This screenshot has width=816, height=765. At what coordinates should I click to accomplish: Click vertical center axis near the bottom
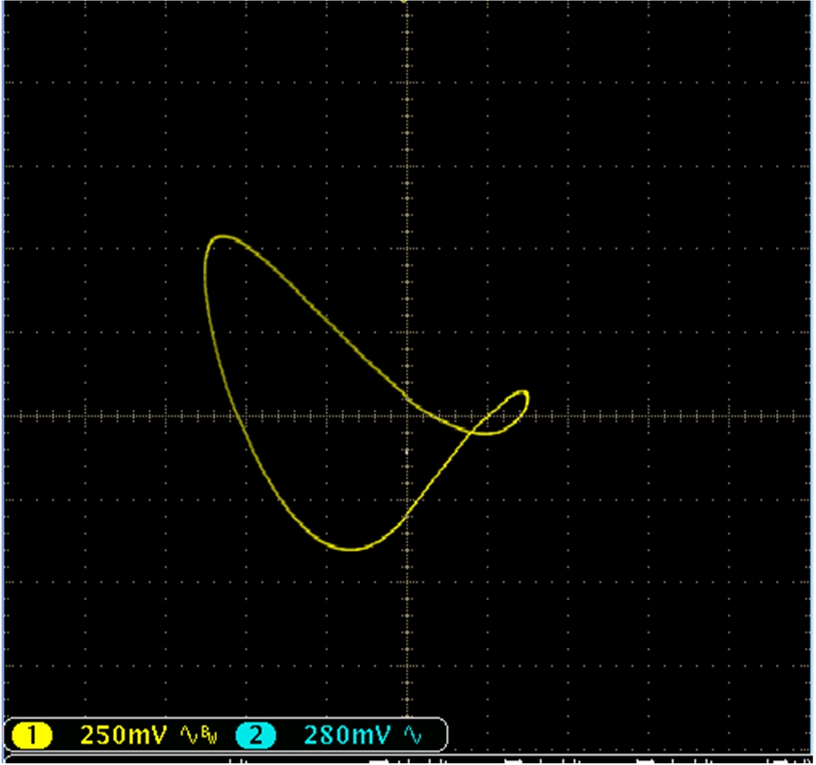click(406, 699)
